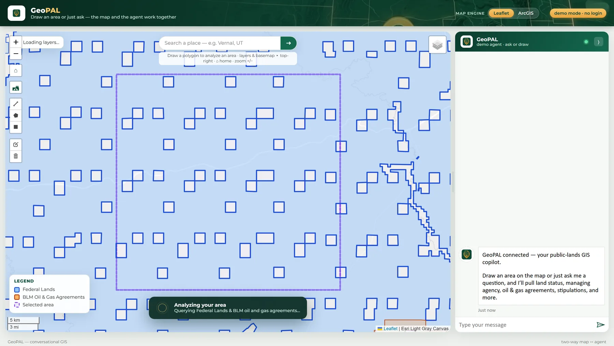Reset map to home view
The width and height of the screenshot is (614, 346).
16,71
